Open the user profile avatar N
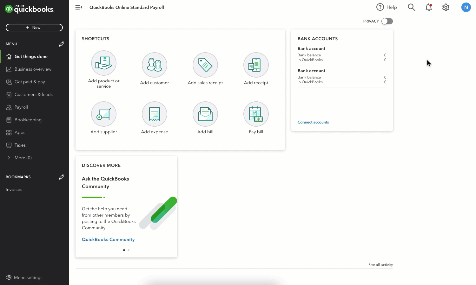This screenshot has height=285, width=476. (466, 7)
